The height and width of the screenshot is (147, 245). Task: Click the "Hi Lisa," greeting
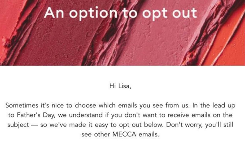[120, 86]
